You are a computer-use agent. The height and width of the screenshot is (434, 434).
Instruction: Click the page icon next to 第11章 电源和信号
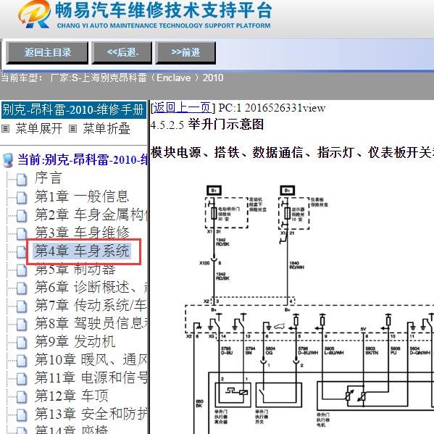click(x=22, y=379)
